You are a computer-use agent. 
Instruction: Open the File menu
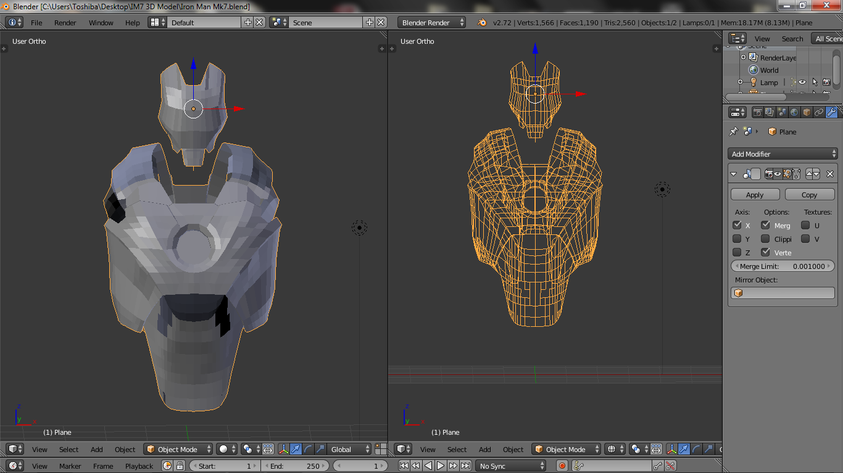click(x=36, y=23)
